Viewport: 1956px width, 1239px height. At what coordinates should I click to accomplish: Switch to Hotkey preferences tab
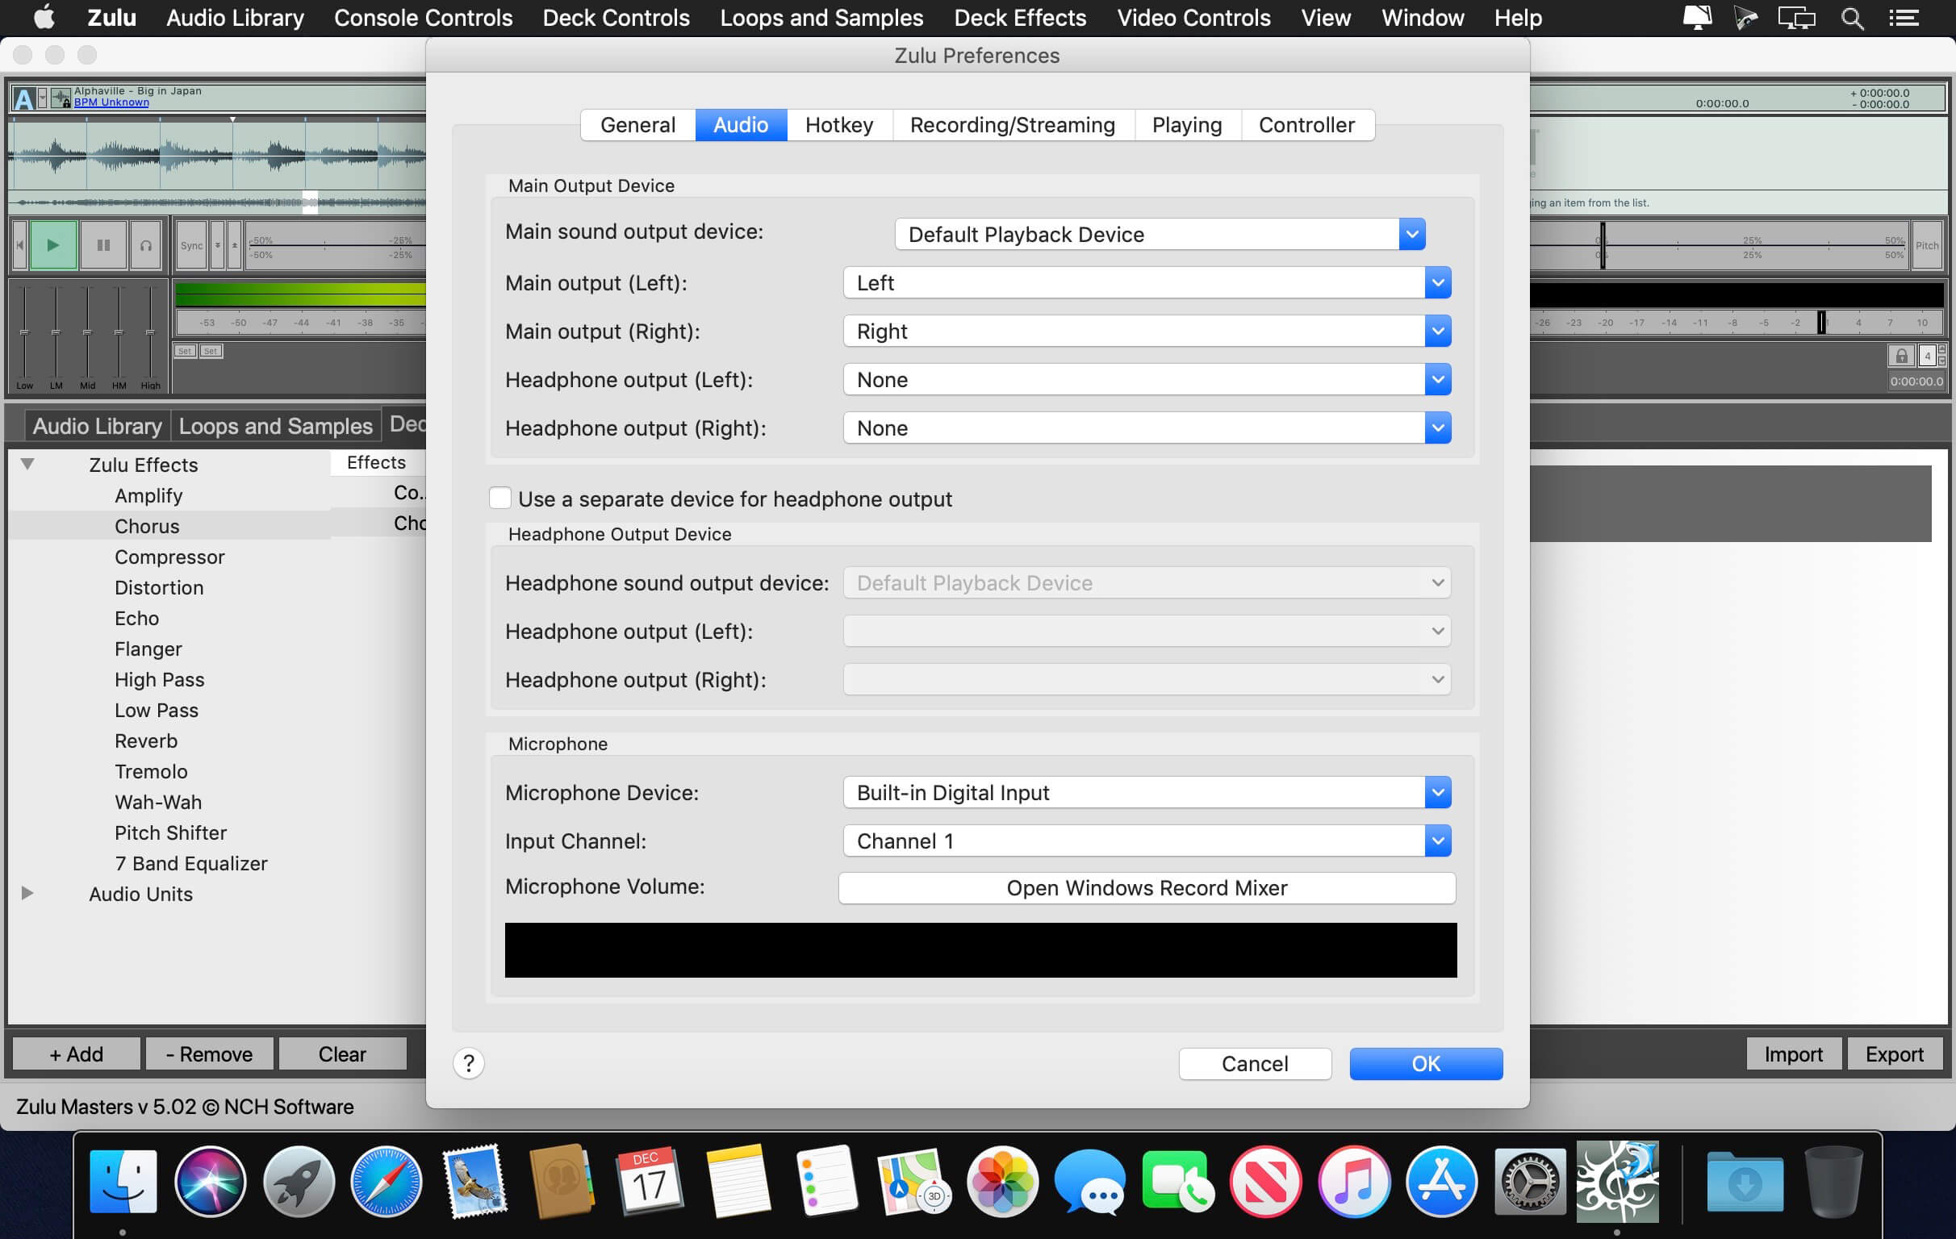coord(839,125)
